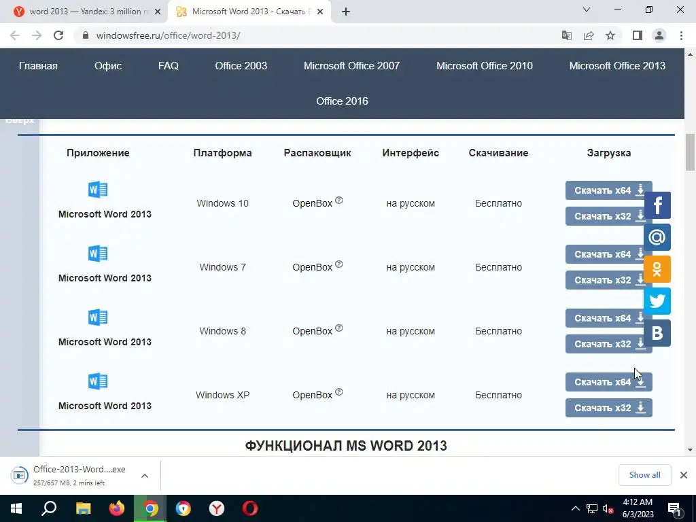Download x32 for Windows 10
The image size is (696, 522).
click(x=604, y=216)
